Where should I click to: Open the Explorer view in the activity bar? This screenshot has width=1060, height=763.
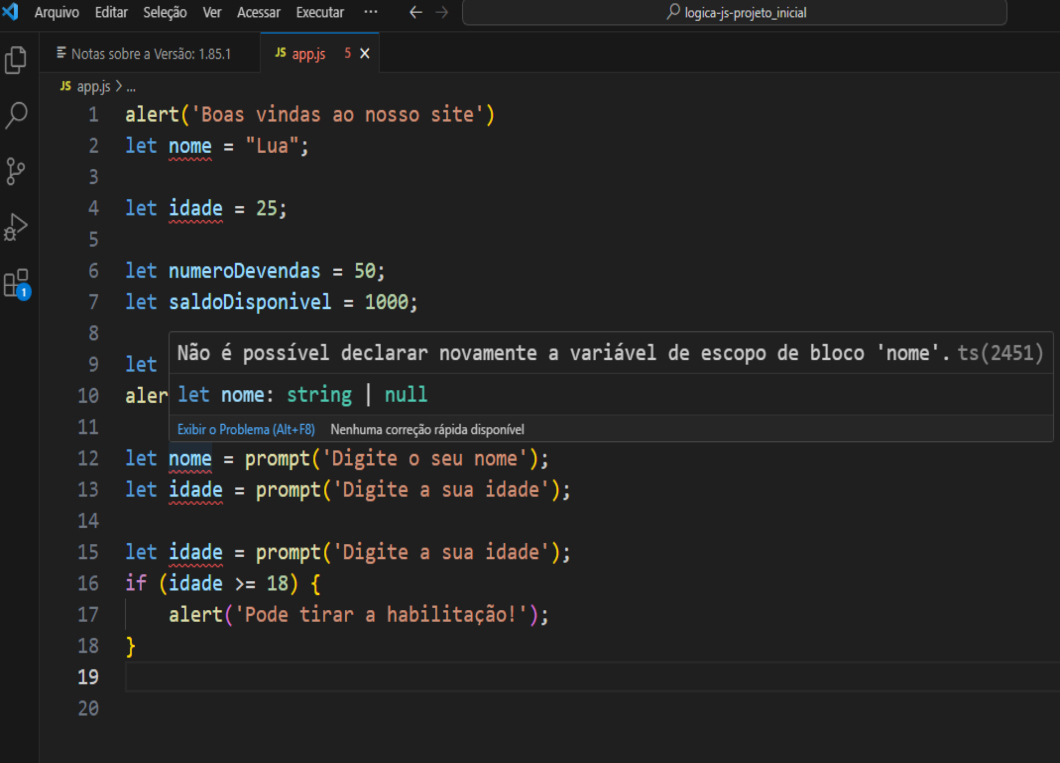[16, 60]
